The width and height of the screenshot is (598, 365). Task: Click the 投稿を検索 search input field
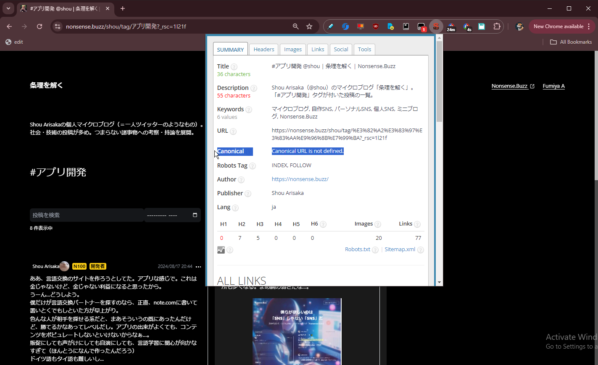click(x=84, y=215)
